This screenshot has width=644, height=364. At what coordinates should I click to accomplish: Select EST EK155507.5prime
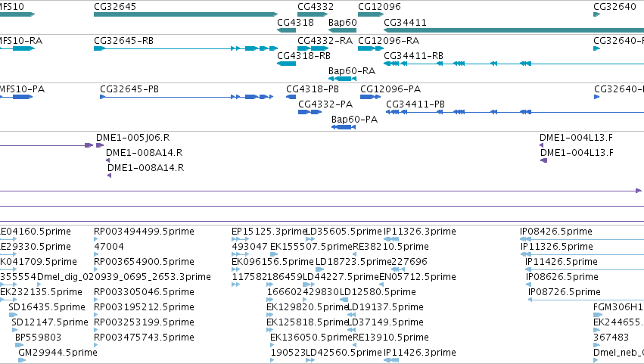click(x=311, y=247)
